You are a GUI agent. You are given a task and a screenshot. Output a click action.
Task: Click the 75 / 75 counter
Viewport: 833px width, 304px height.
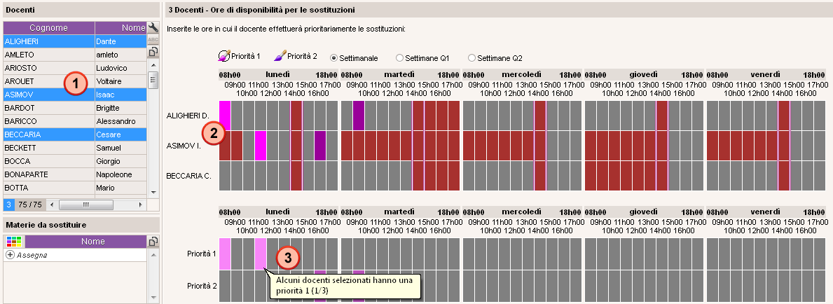pos(31,205)
